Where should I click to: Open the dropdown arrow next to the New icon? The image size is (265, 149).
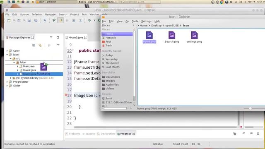coord(14,20)
